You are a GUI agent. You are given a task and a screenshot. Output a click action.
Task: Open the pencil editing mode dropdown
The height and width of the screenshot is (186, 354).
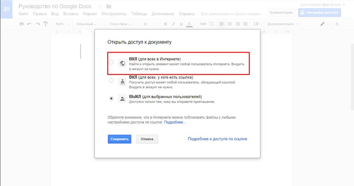pos(324,24)
